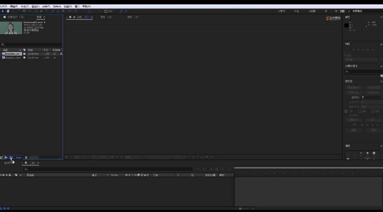Toggle the position checkbox in tracker panel
The height and width of the screenshot is (212, 383).
click(x=346, y=111)
